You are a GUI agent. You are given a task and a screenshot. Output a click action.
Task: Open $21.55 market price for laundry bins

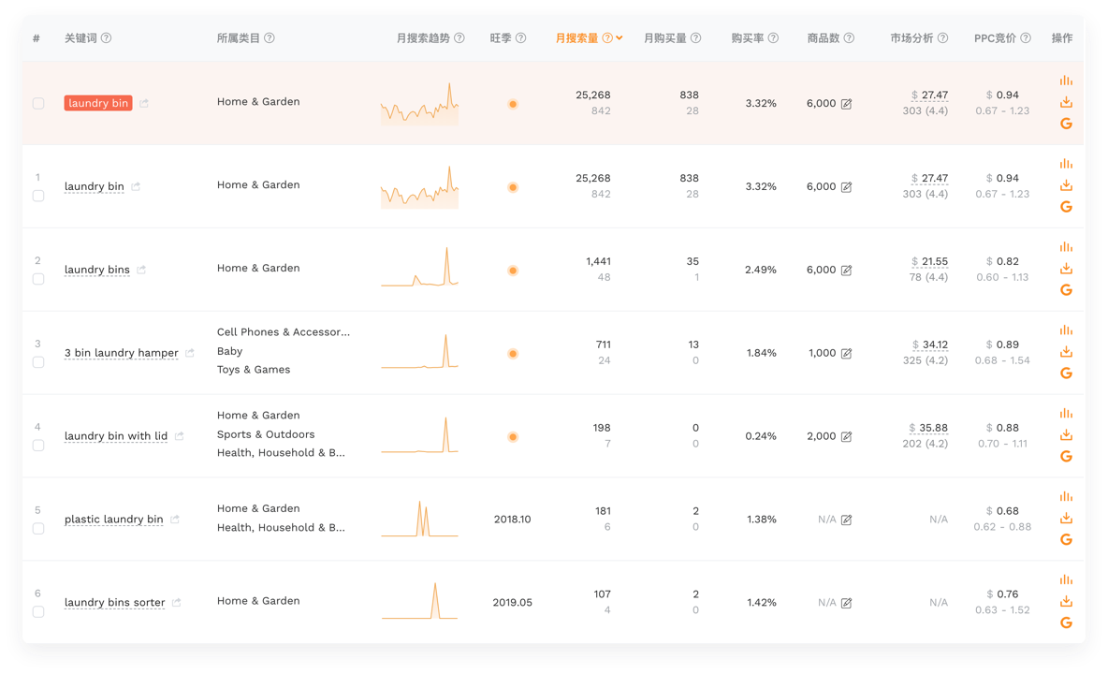pyautogui.click(x=929, y=261)
